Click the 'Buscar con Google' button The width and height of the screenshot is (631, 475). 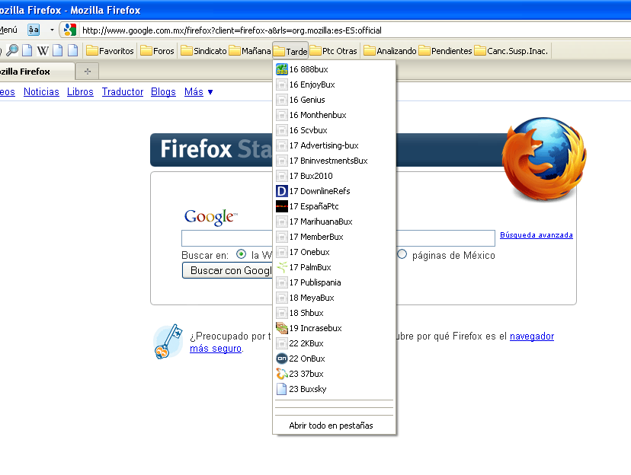[x=227, y=270]
